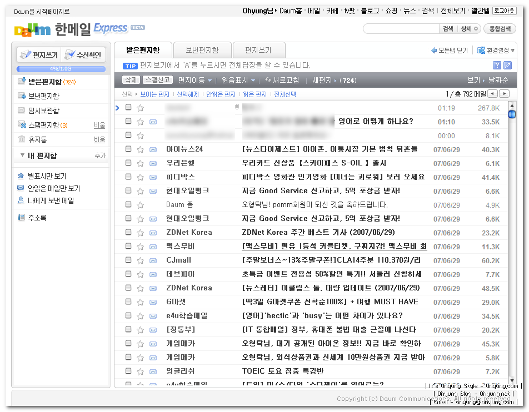This screenshot has height=412, width=529.
Task: Collapse the 내 편지함 folder tree
Action: tap(22, 155)
